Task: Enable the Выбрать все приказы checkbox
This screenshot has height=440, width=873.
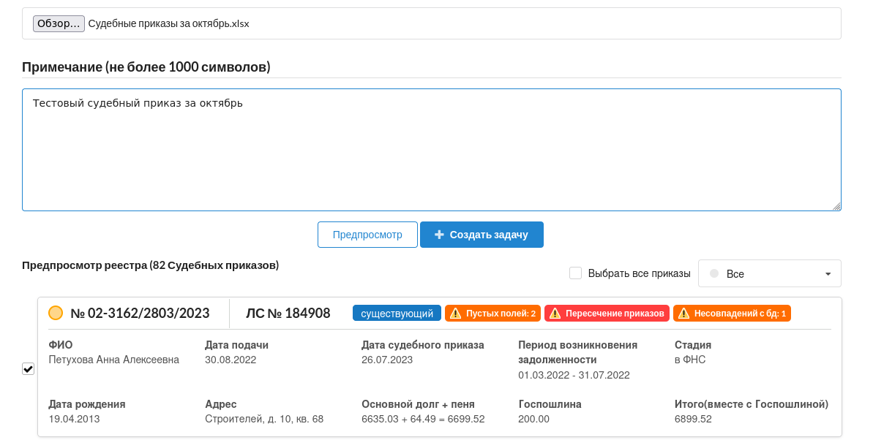Action: pos(575,273)
